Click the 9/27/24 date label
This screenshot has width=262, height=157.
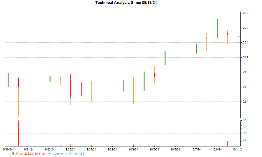tap(91, 149)
